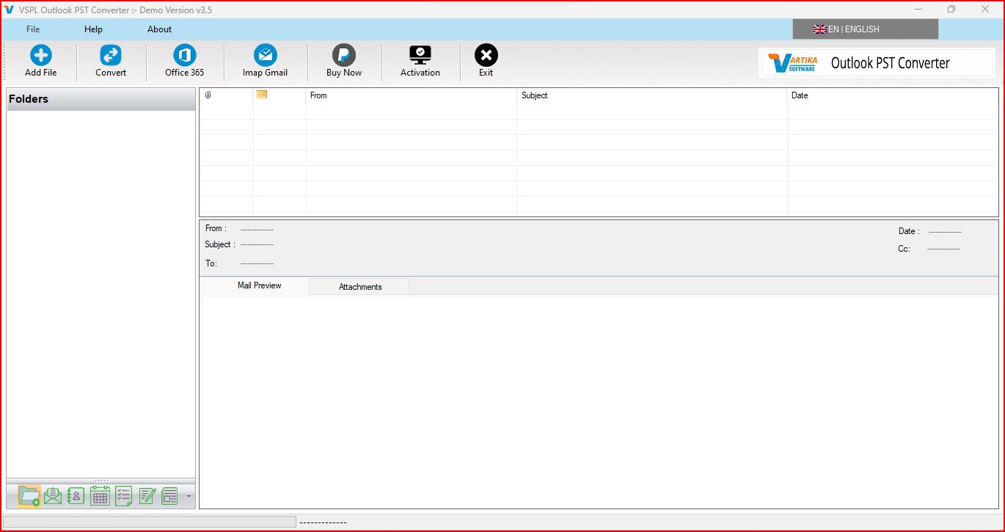1005x532 pixels.
Task: Start conversion with the Convert icon
Action: click(x=111, y=56)
